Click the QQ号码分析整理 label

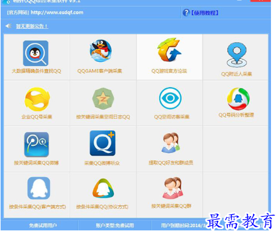click(236, 115)
